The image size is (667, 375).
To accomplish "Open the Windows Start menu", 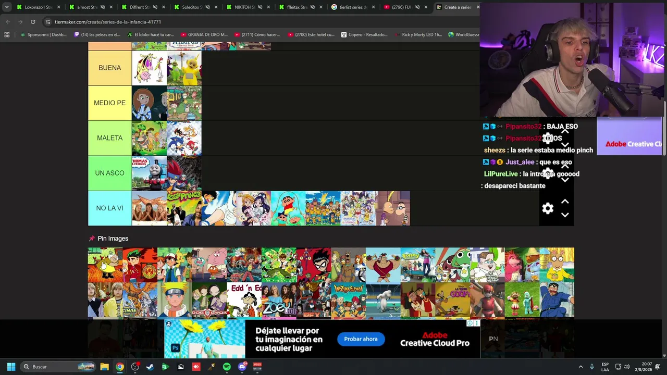I will tap(11, 367).
